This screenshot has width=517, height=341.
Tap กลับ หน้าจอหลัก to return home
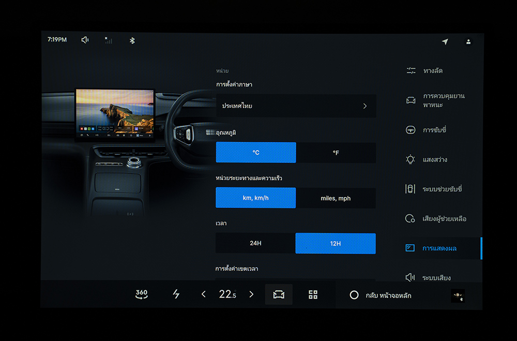click(388, 295)
